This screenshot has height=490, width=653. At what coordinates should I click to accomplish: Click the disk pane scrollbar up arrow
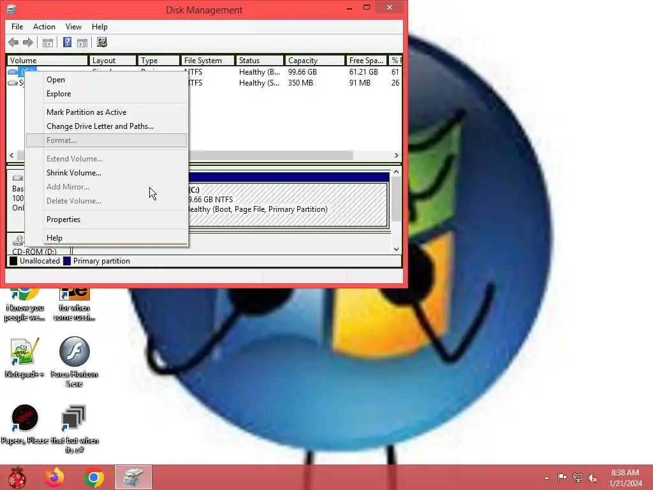(396, 172)
